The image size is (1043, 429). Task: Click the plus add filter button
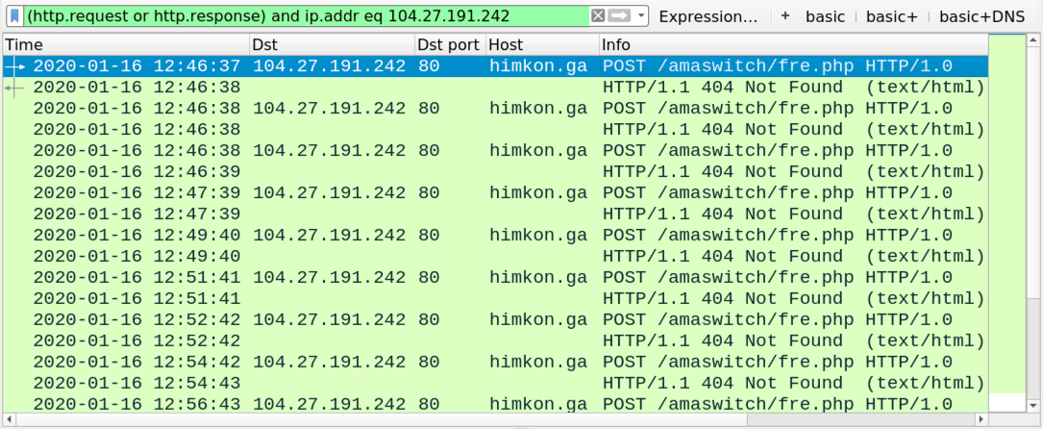785,16
